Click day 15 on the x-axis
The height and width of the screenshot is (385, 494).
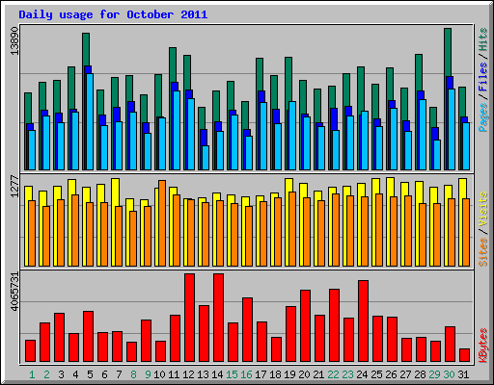(x=232, y=374)
